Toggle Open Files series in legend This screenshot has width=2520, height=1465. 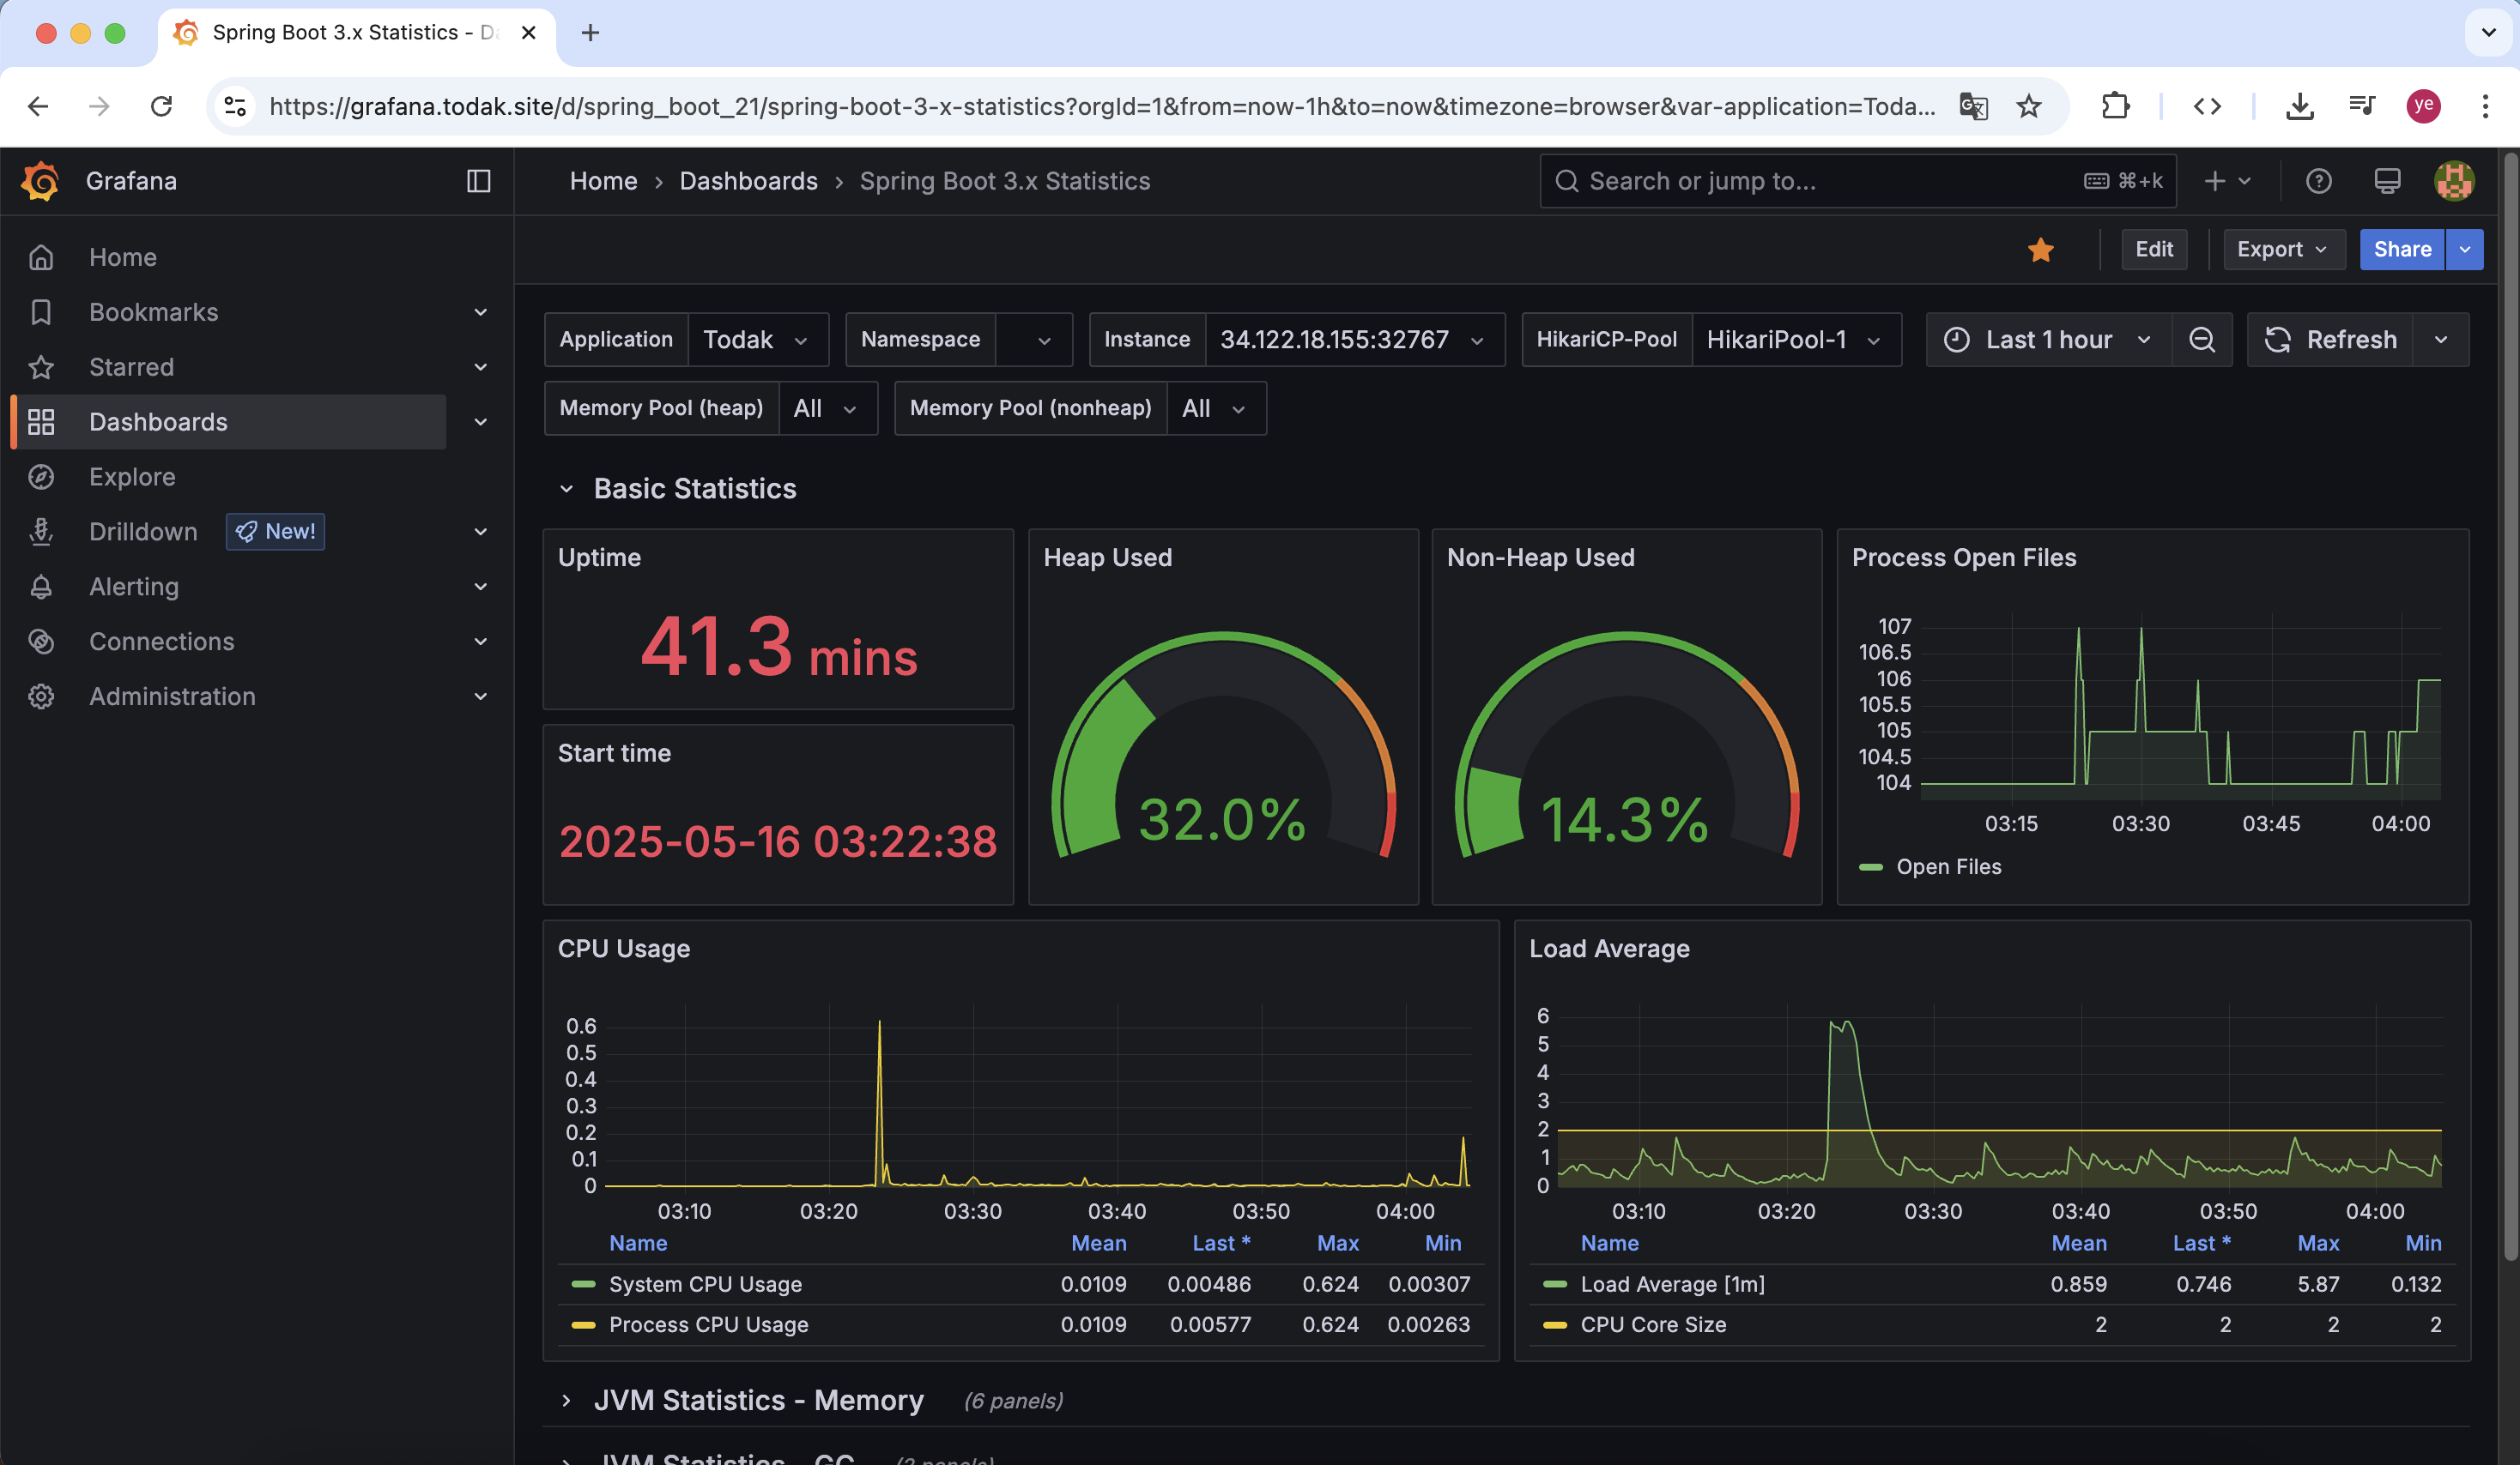(1947, 866)
